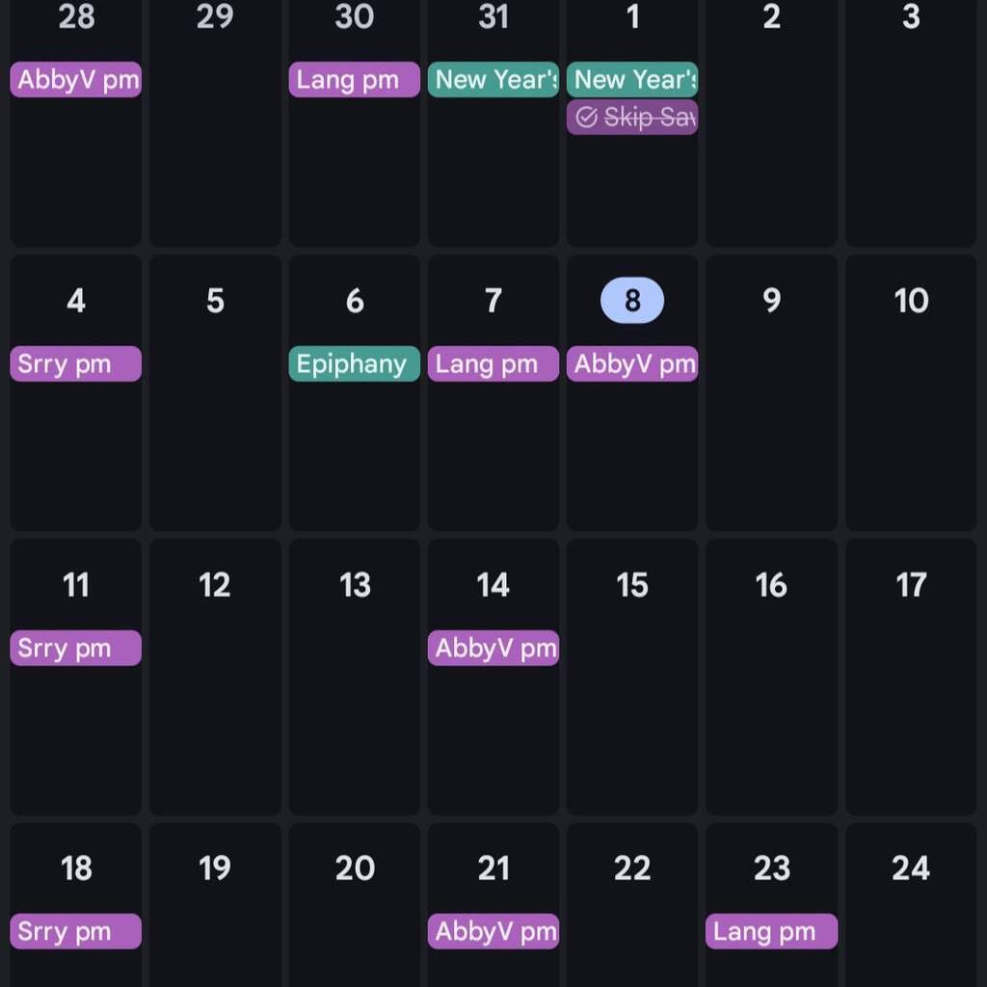
Task: Open Lang pm event on the 30th
Action: pyautogui.click(x=354, y=80)
